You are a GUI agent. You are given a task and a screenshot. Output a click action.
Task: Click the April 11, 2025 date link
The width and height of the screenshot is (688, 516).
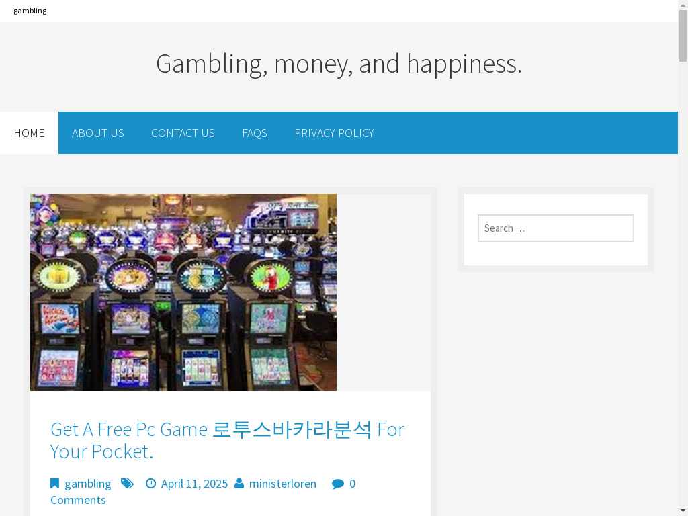point(194,484)
